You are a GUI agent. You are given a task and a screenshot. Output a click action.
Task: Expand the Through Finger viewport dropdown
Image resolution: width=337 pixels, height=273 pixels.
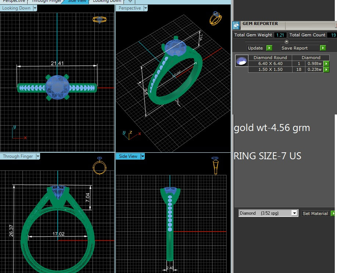coord(37,156)
